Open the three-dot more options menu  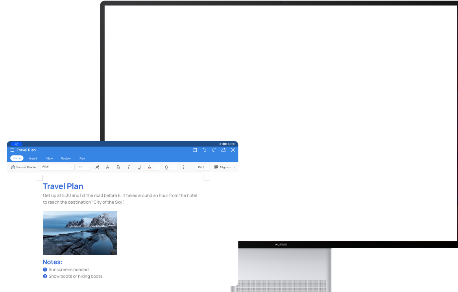tap(183, 167)
